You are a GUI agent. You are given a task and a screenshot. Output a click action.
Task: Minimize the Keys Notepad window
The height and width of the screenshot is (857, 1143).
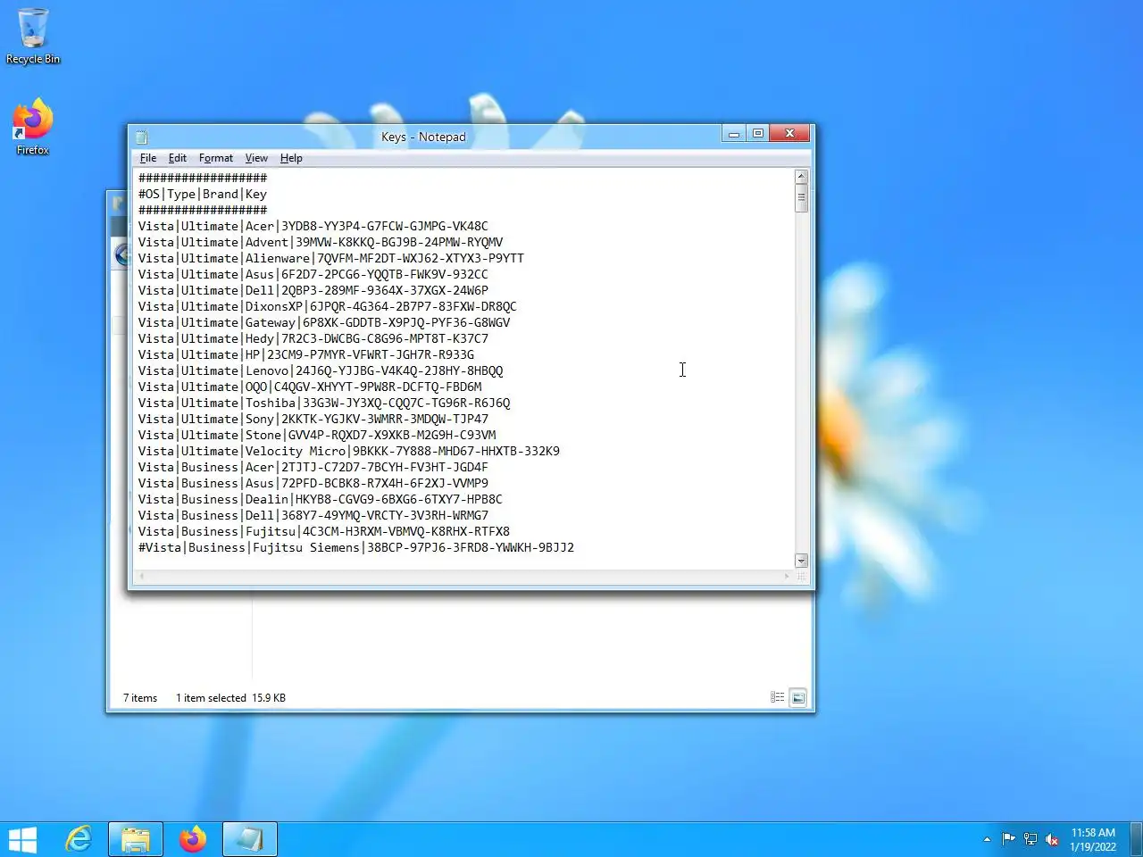[x=734, y=134]
